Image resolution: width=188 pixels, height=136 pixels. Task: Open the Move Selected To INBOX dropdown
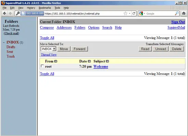click(49, 49)
